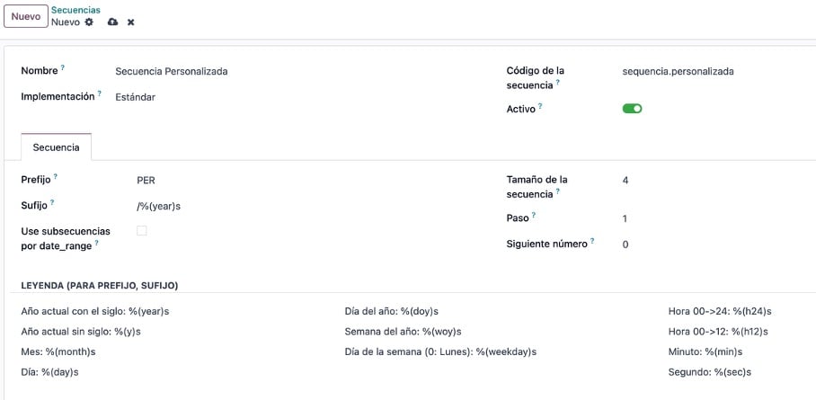Go to Secuencias breadcrumb link
The width and height of the screenshot is (816, 400).
click(76, 10)
